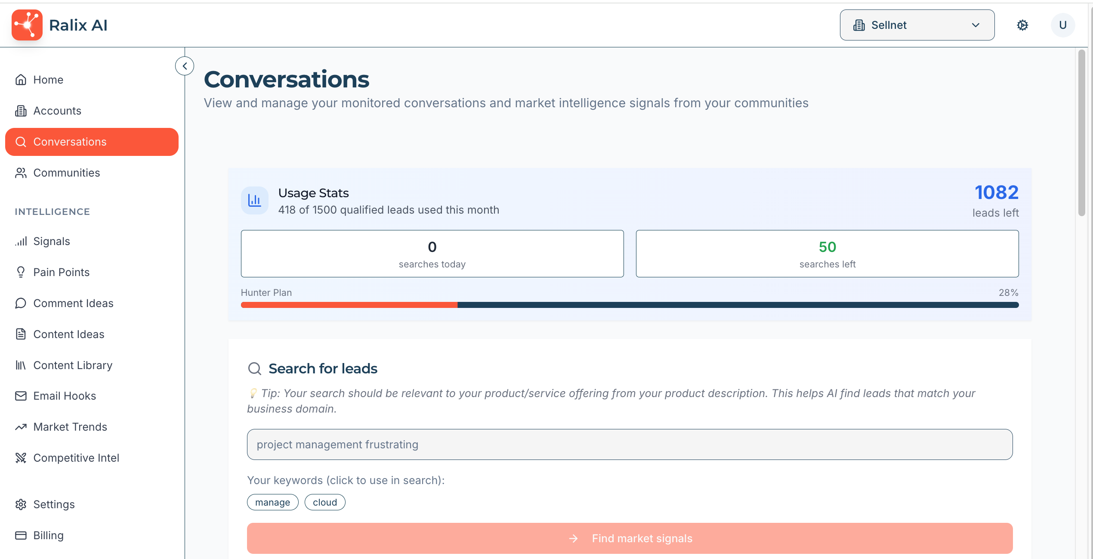
Task: Select the Market Trends arrow icon
Action: coord(21,427)
